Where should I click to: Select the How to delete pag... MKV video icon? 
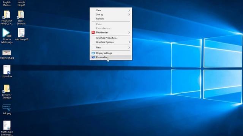pos(7,33)
